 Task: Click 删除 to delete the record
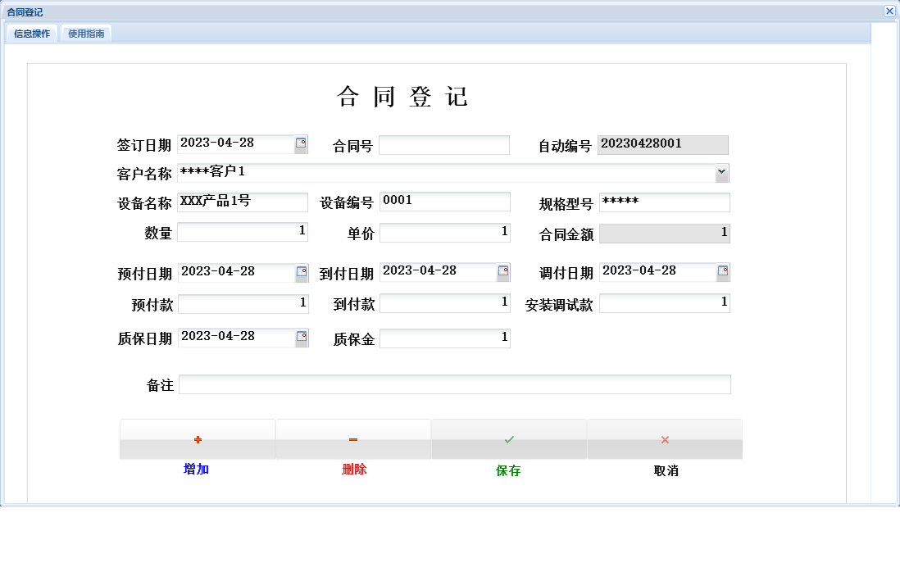[352, 470]
